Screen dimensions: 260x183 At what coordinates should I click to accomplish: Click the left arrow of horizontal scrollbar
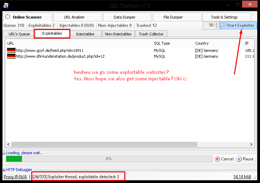(x=8, y=145)
